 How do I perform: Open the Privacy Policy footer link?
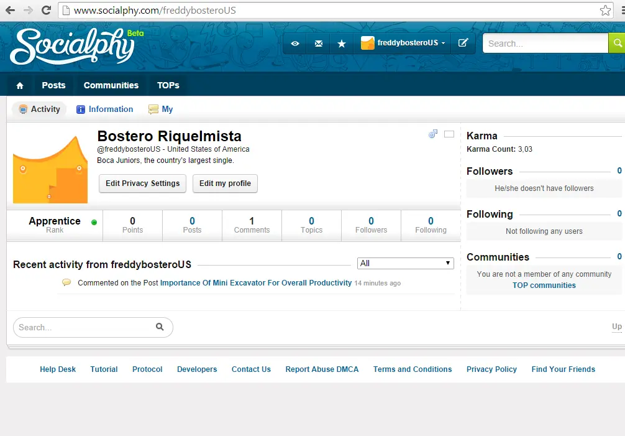tap(491, 369)
